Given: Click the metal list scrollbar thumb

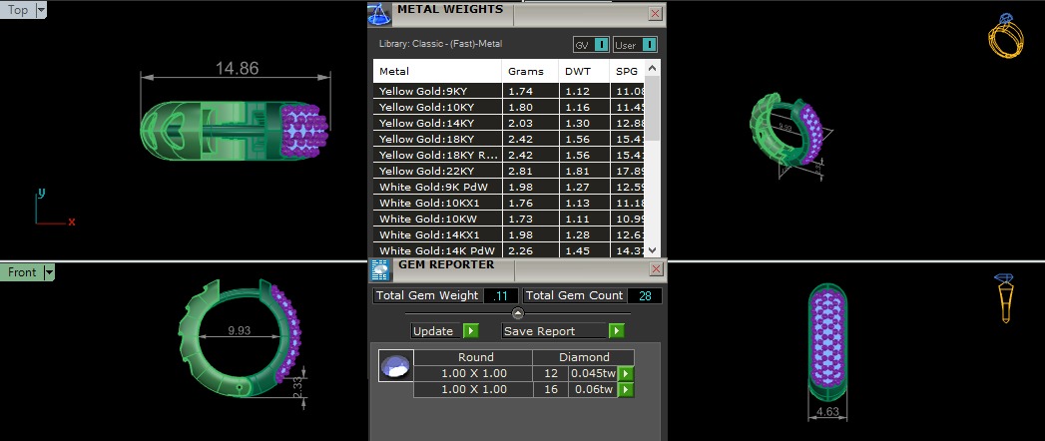Looking at the screenshot, I should (653, 107).
